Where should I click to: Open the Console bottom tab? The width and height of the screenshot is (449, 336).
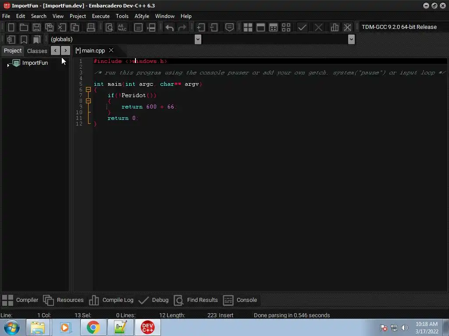click(240, 300)
